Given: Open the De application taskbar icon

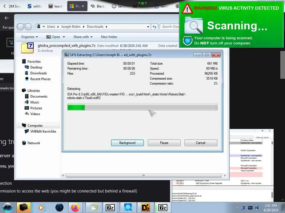Looking at the screenshot, I should click(145, 207).
